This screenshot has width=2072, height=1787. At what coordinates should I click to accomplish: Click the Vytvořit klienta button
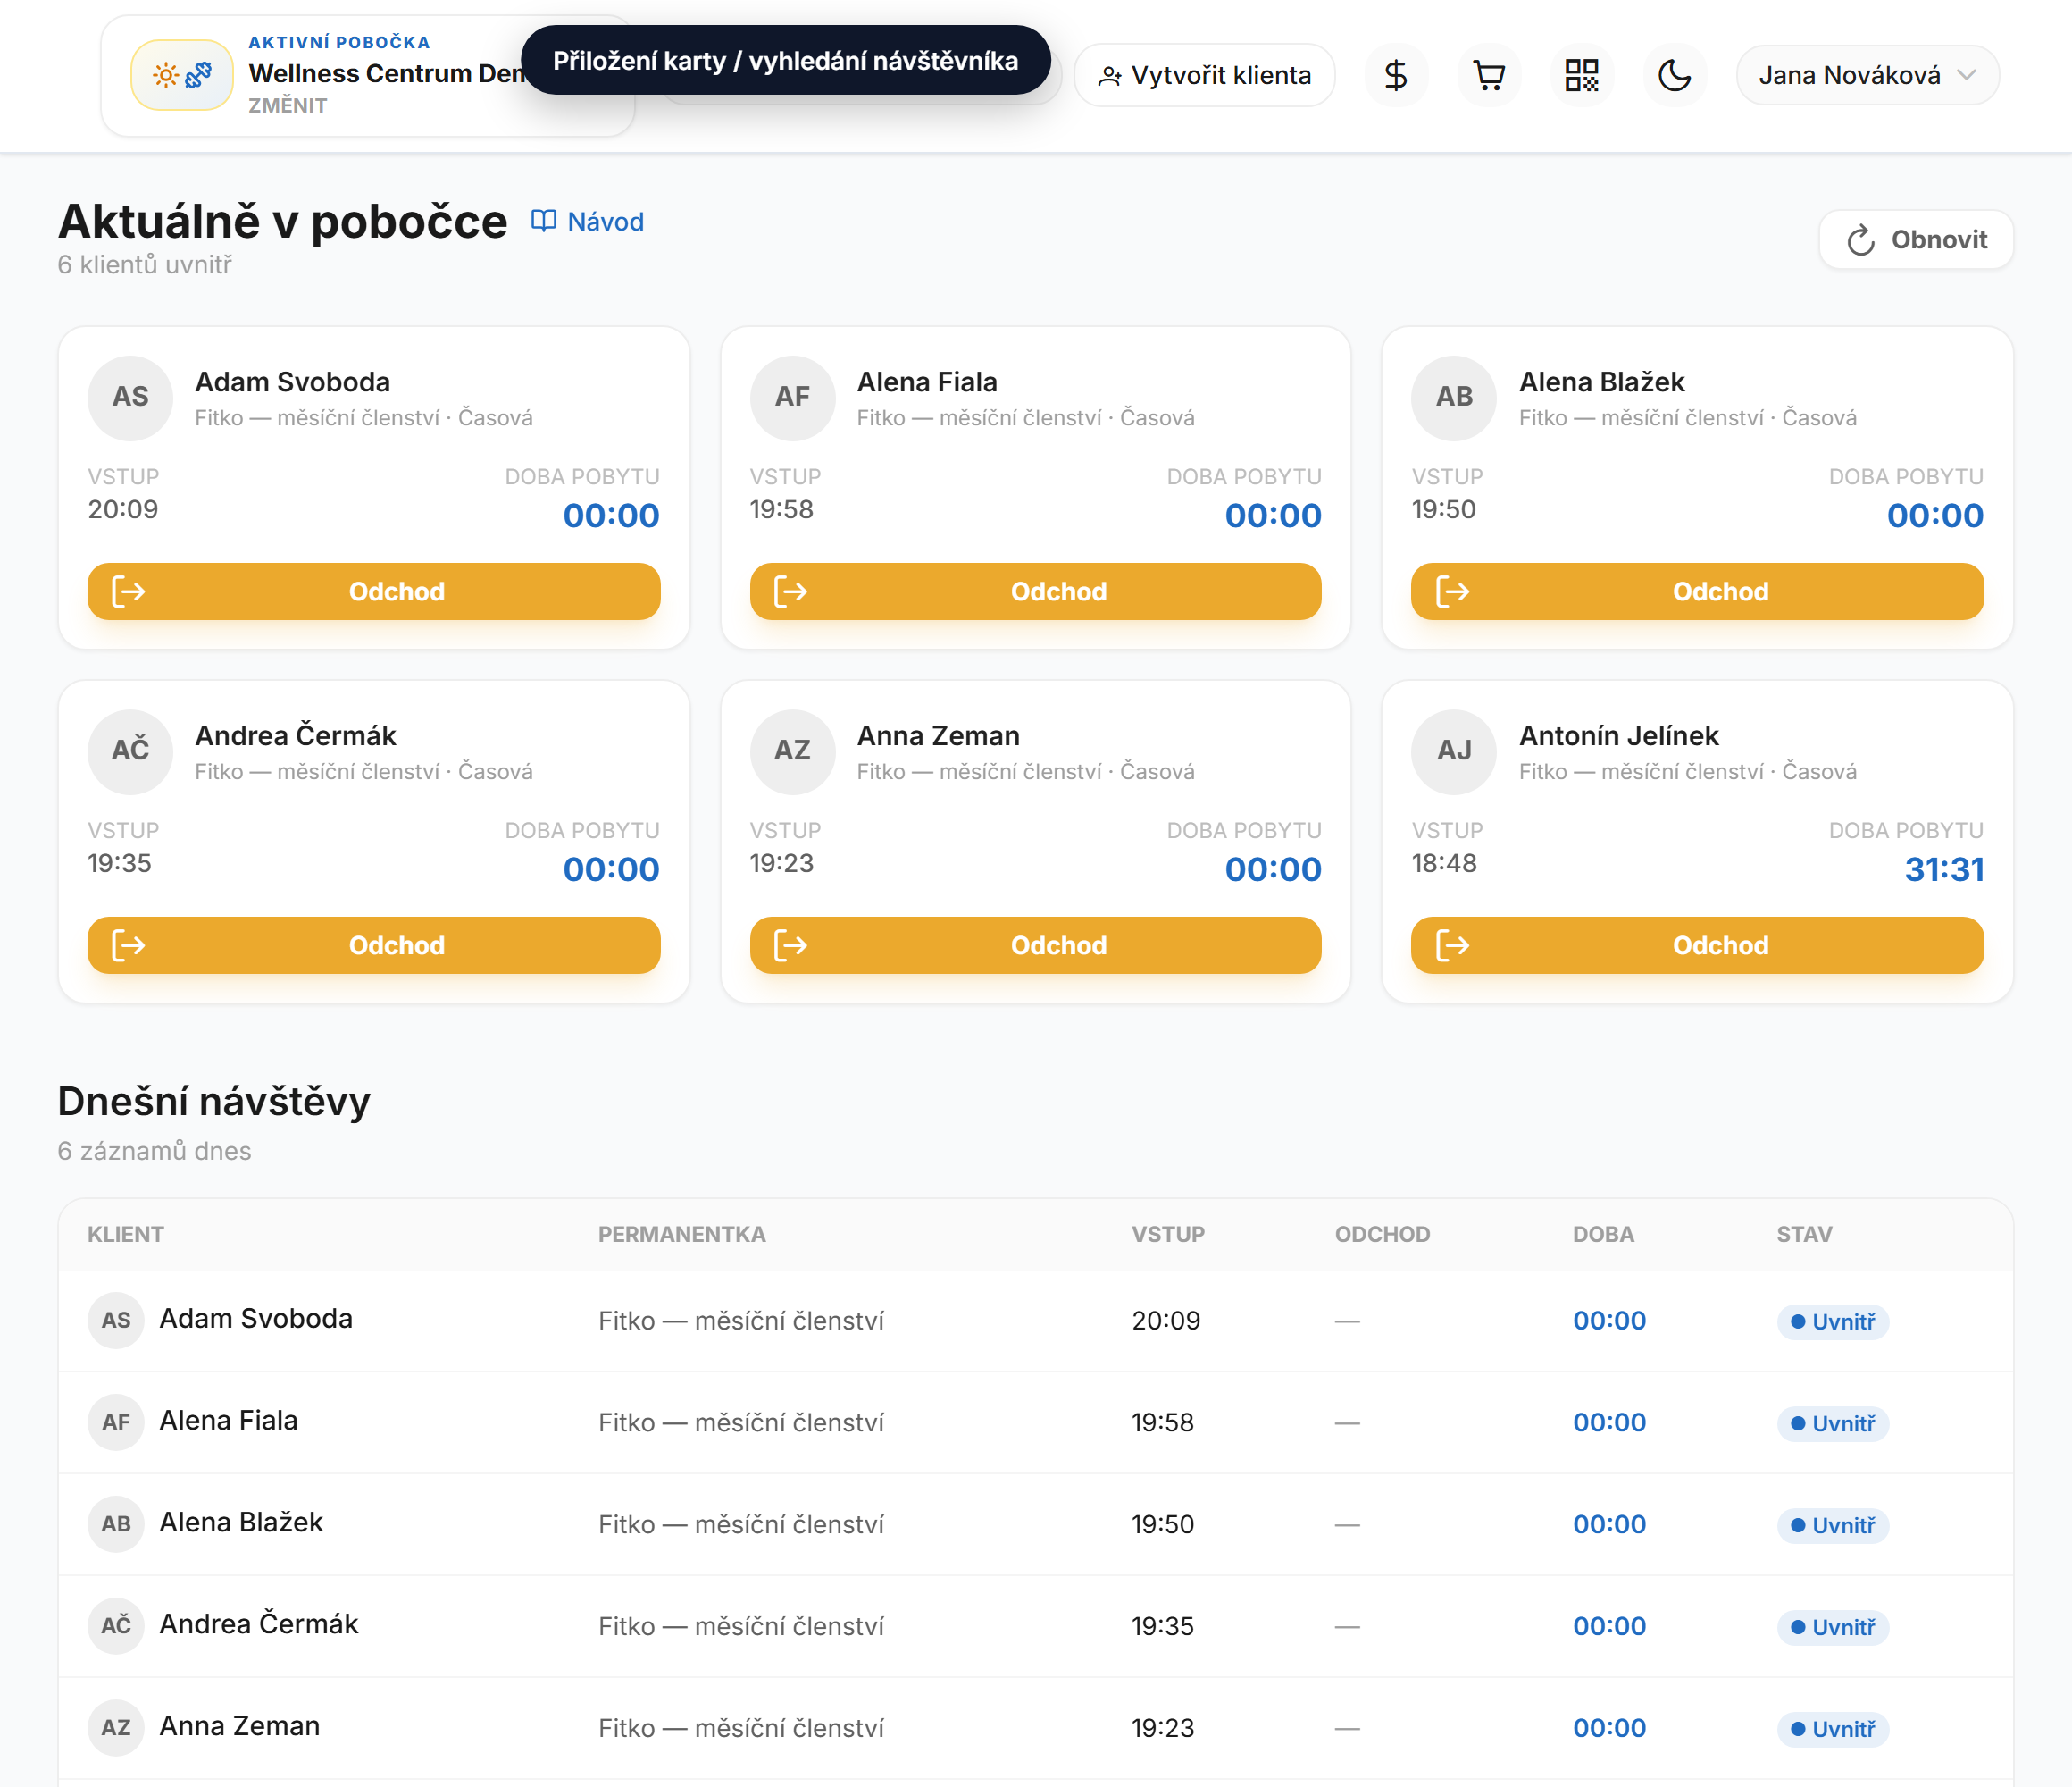(x=1204, y=75)
